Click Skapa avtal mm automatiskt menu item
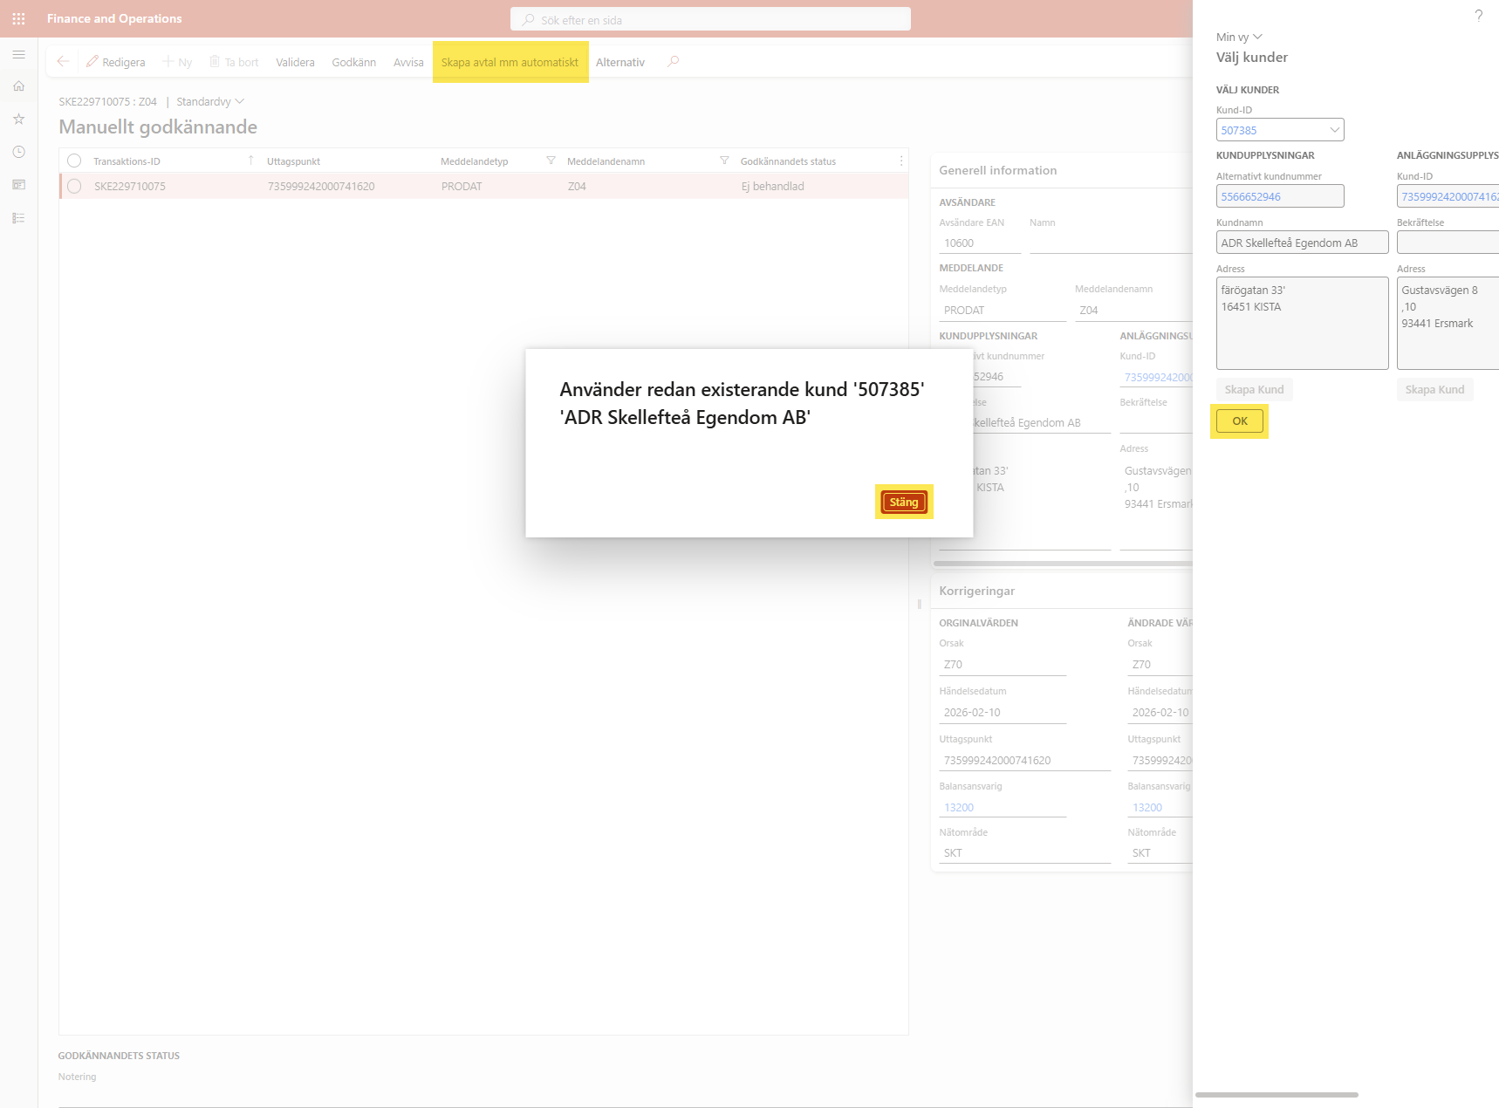 (510, 62)
